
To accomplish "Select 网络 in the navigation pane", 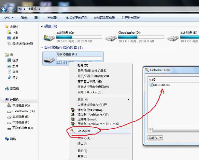I will coord(10,139).
